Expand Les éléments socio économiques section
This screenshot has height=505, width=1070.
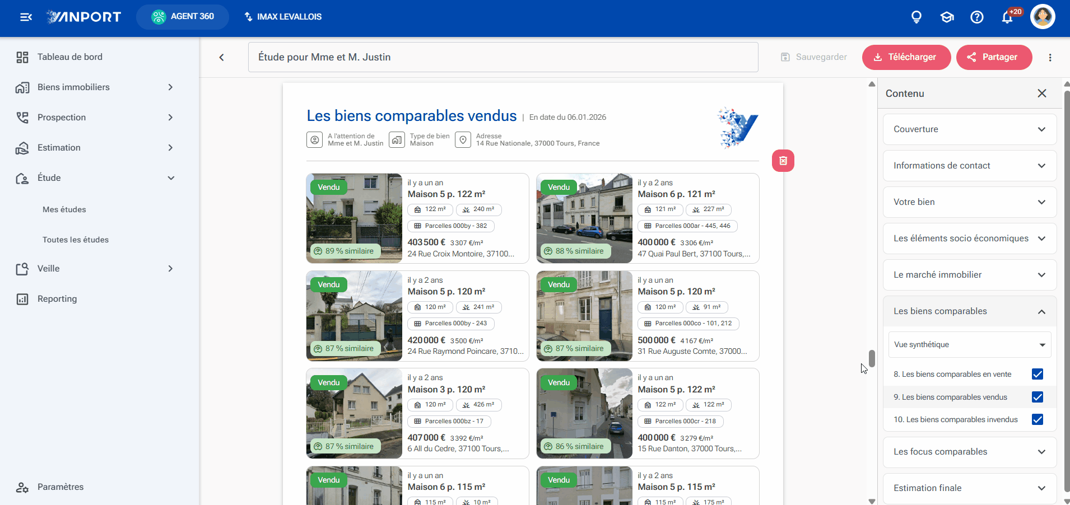(x=970, y=239)
